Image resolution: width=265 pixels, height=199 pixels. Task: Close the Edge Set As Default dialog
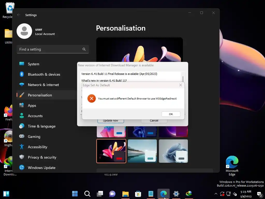click(x=180, y=85)
